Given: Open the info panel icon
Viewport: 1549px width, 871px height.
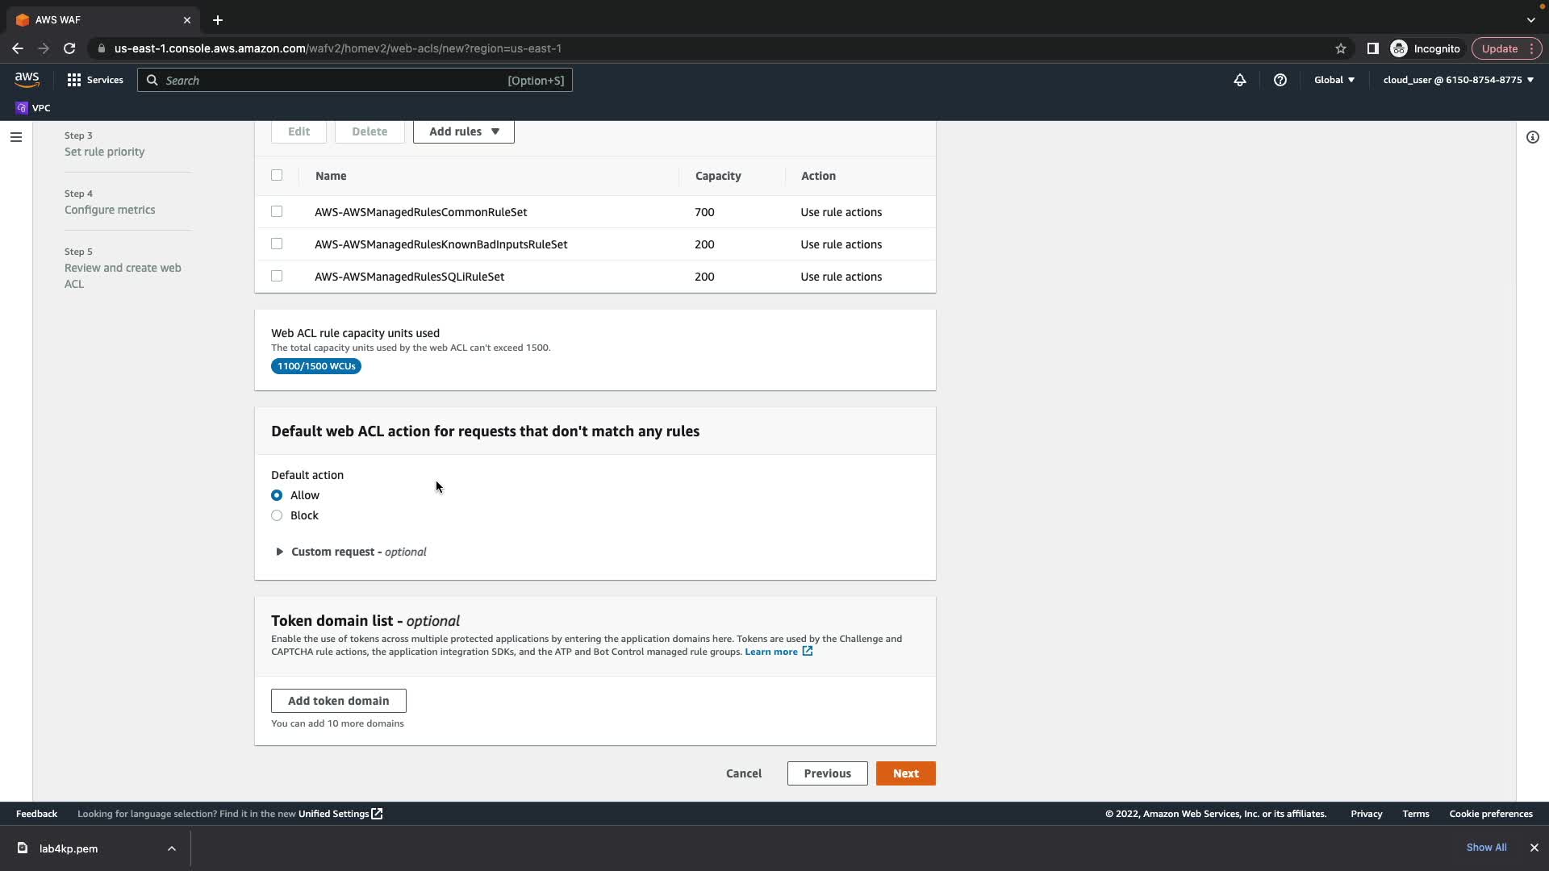Looking at the screenshot, I should coord(1532,137).
